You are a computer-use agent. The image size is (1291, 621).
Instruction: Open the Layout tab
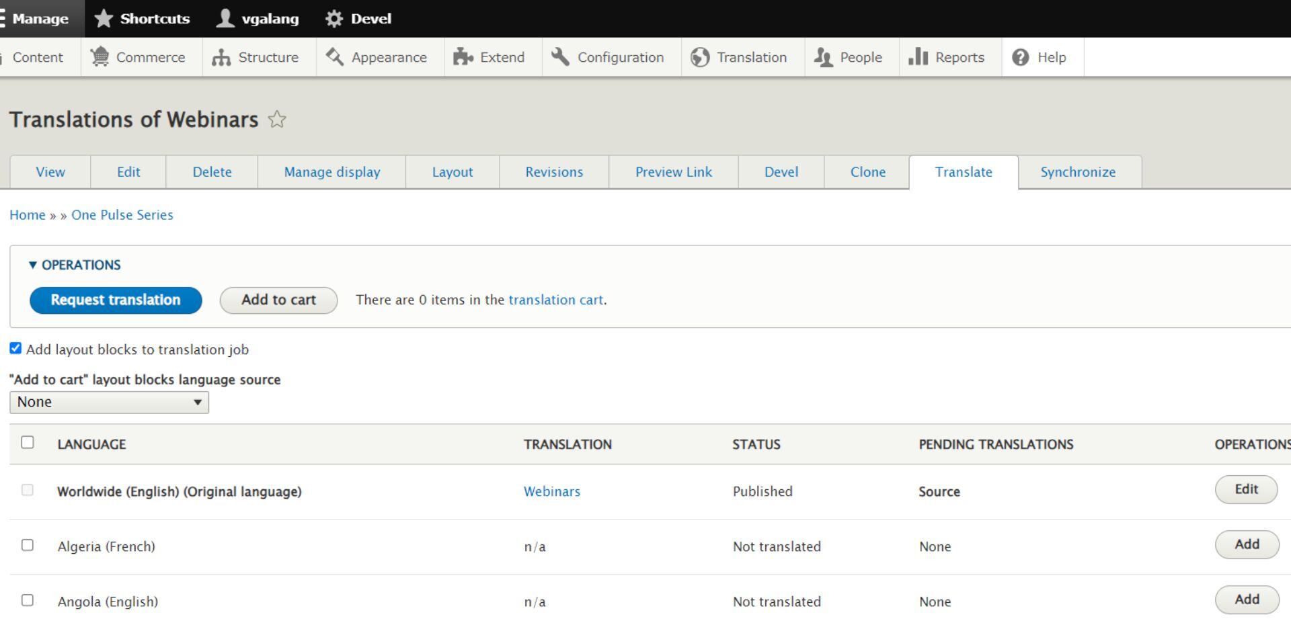[453, 172]
